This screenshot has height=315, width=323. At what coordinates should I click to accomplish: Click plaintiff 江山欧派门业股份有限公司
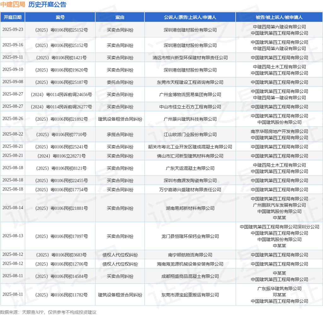point(190,135)
